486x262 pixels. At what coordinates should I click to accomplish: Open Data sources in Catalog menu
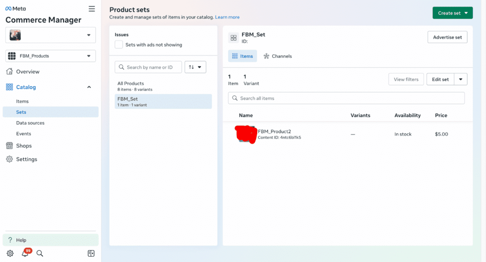click(x=30, y=123)
